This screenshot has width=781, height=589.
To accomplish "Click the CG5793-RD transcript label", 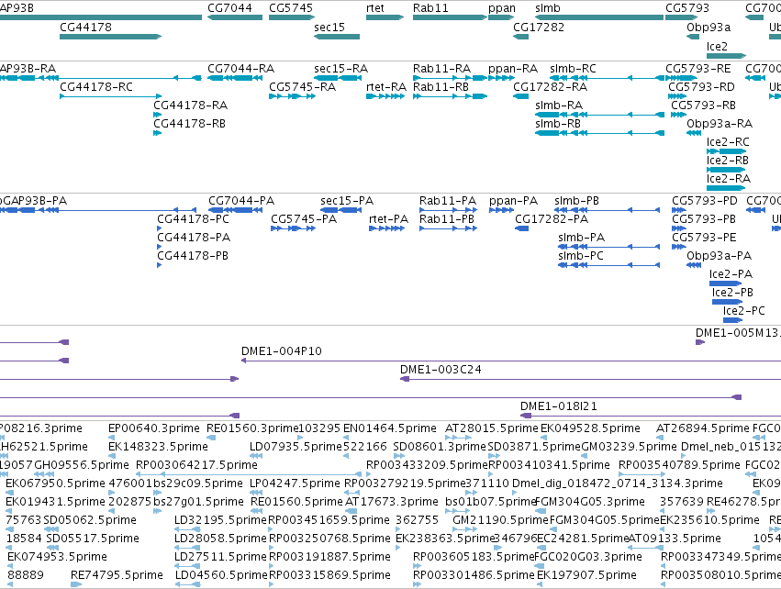I will tap(701, 87).
